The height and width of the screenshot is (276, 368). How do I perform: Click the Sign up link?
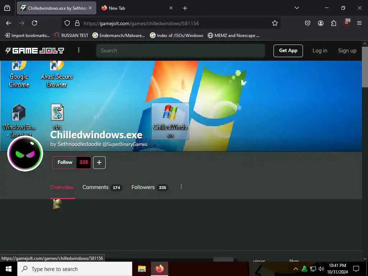pos(347,51)
